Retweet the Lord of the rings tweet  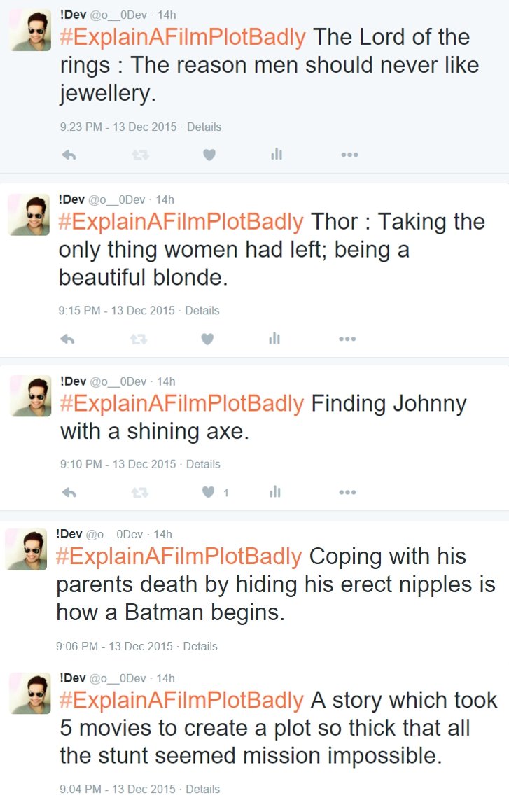pyautogui.click(x=140, y=155)
